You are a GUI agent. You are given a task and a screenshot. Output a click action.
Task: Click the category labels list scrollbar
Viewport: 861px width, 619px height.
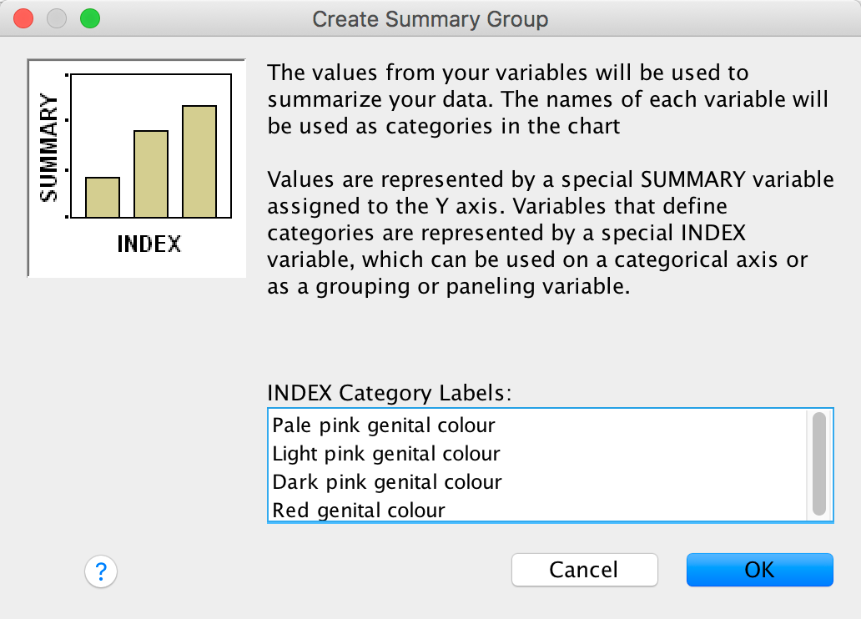click(x=818, y=464)
